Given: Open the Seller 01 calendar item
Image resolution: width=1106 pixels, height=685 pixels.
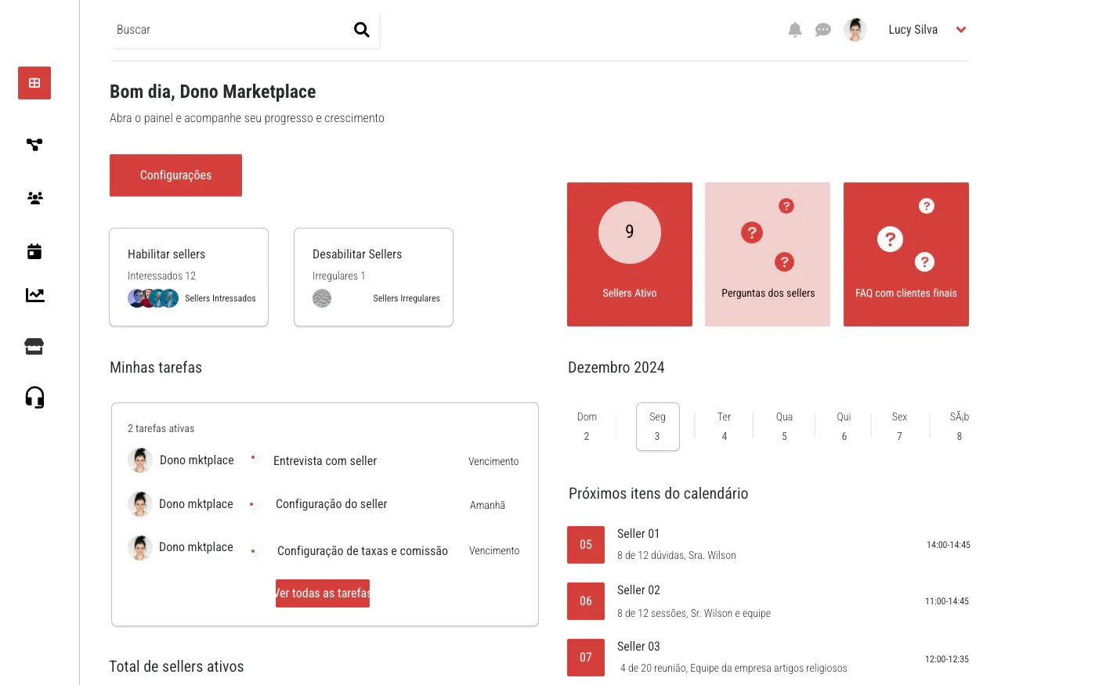Looking at the screenshot, I should (x=768, y=545).
